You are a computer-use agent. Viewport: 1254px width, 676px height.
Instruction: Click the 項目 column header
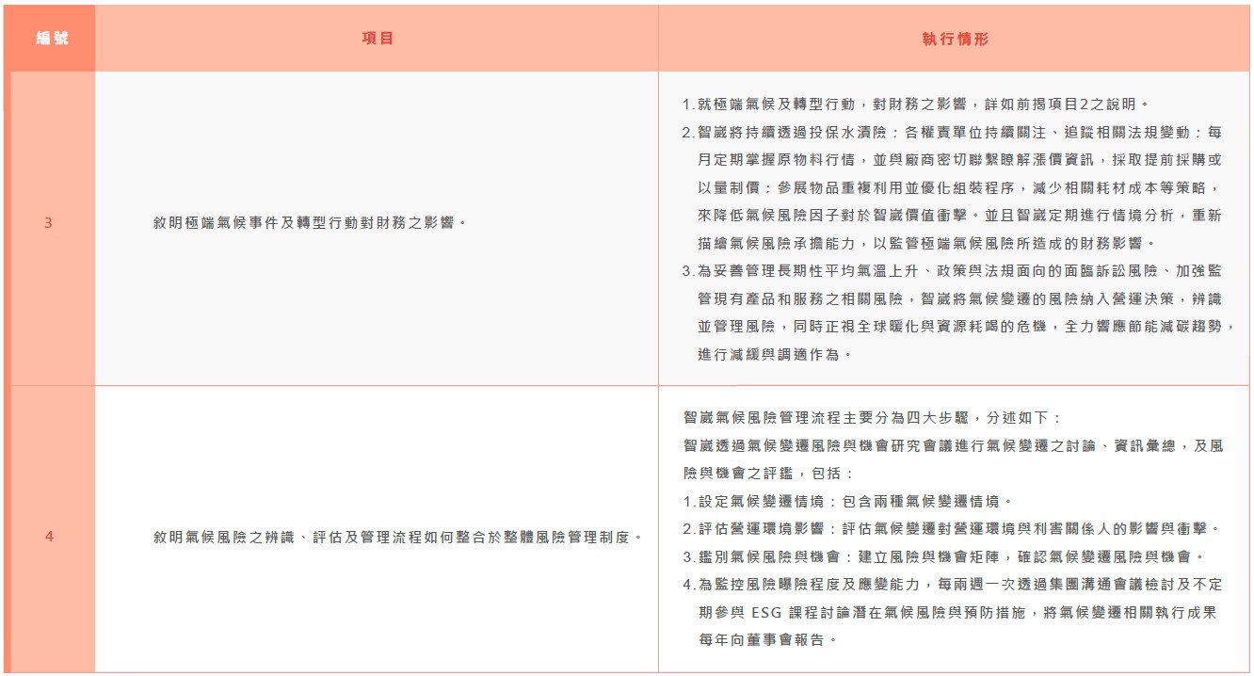point(377,39)
